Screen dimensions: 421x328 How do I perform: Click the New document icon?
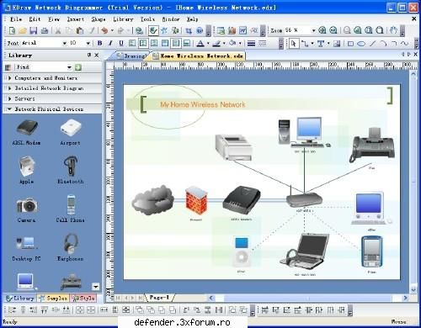[x=12, y=30]
